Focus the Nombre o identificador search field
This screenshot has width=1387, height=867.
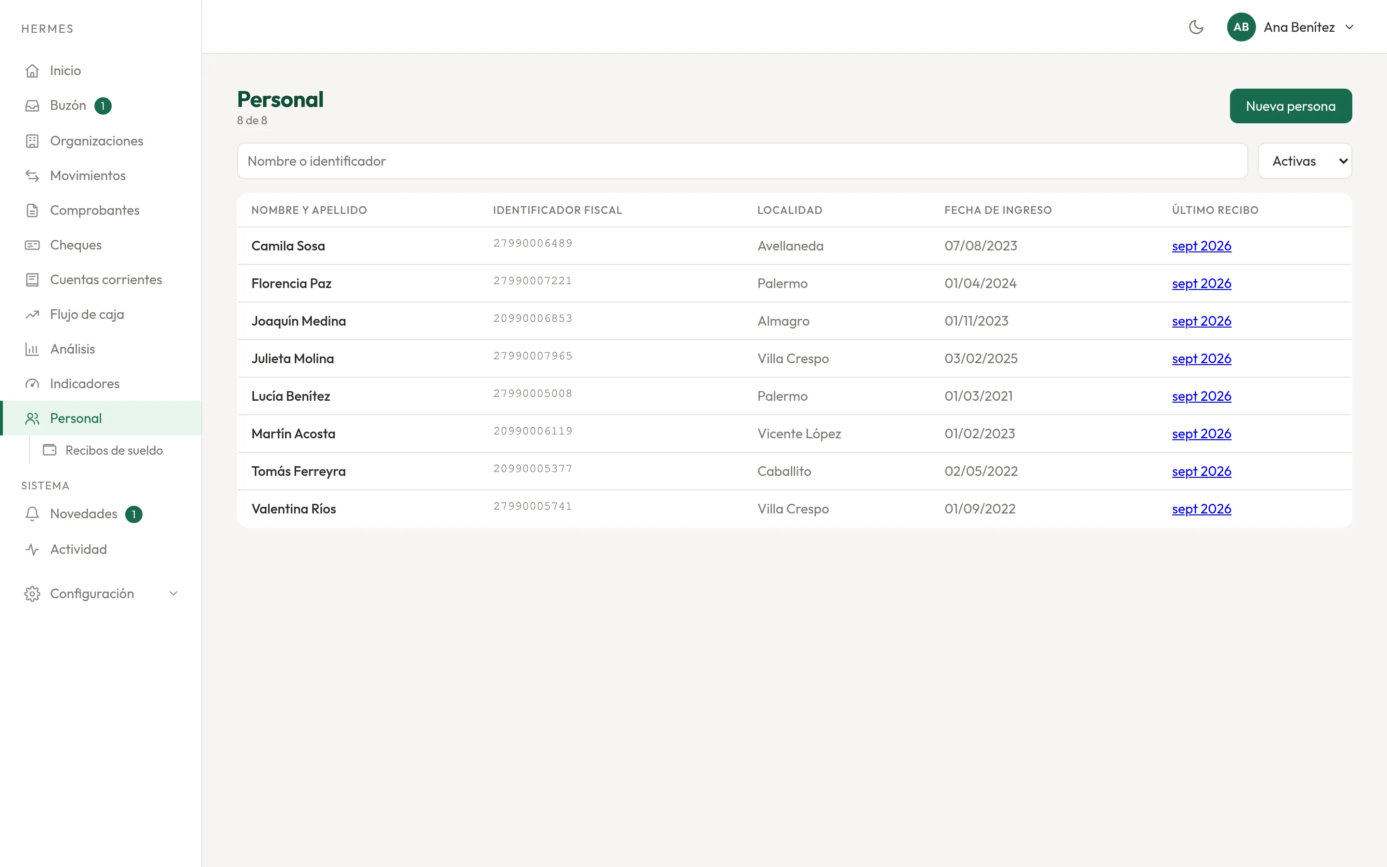coord(742,161)
